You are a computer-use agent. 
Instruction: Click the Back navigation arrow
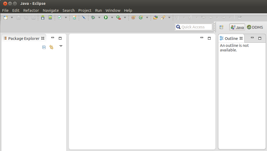click(211, 17)
